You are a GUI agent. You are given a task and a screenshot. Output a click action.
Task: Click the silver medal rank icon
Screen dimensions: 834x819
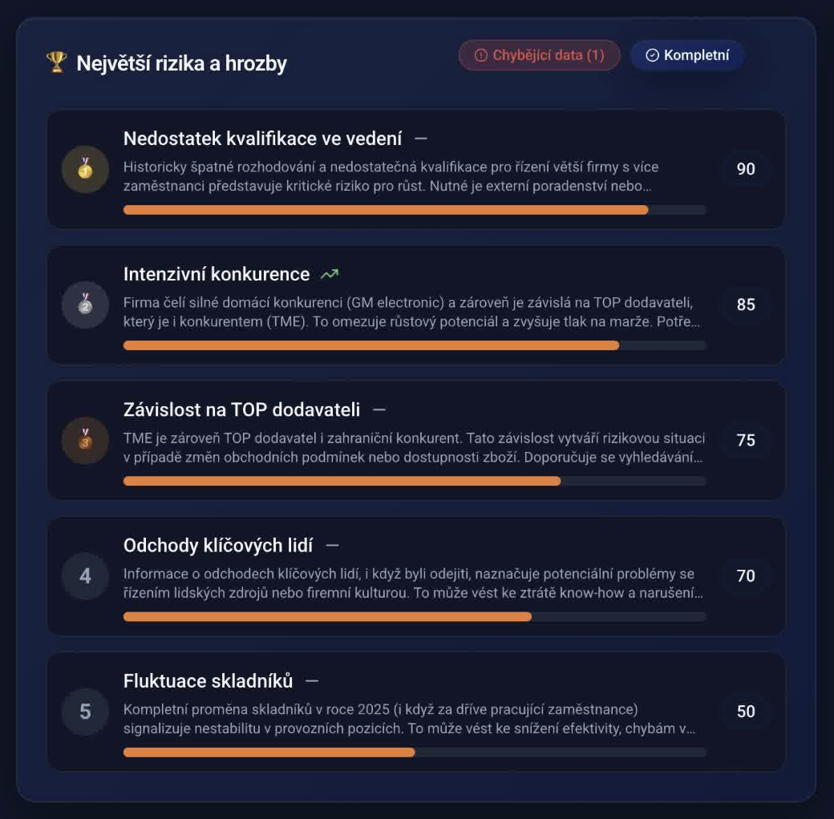click(85, 305)
